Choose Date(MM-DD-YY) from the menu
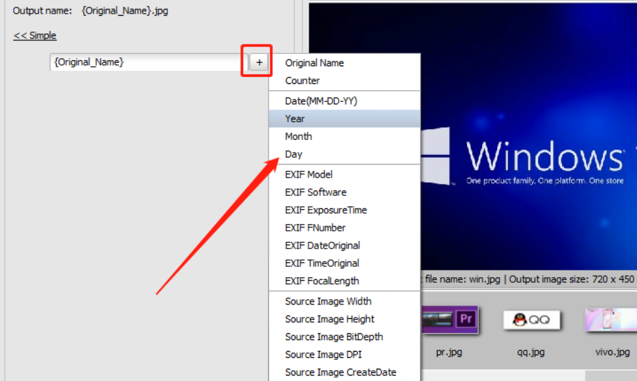The height and width of the screenshot is (381, 637). point(345,101)
